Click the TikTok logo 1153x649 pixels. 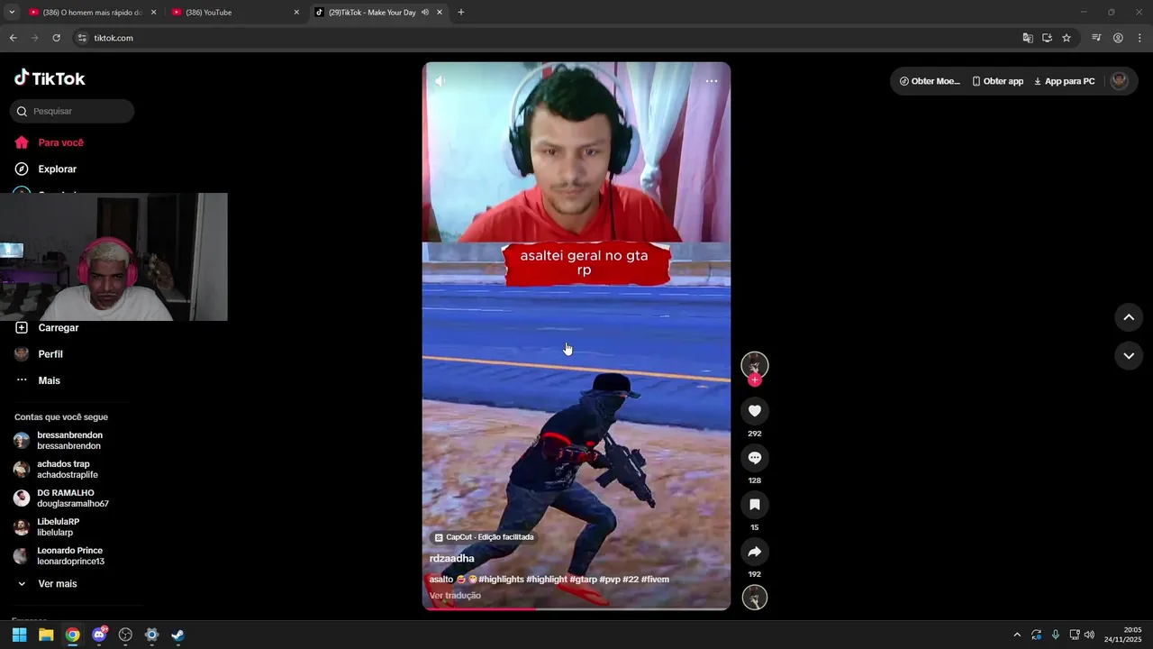pos(50,78)
